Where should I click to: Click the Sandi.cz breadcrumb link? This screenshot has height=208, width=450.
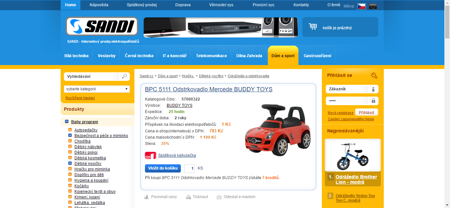147,76
